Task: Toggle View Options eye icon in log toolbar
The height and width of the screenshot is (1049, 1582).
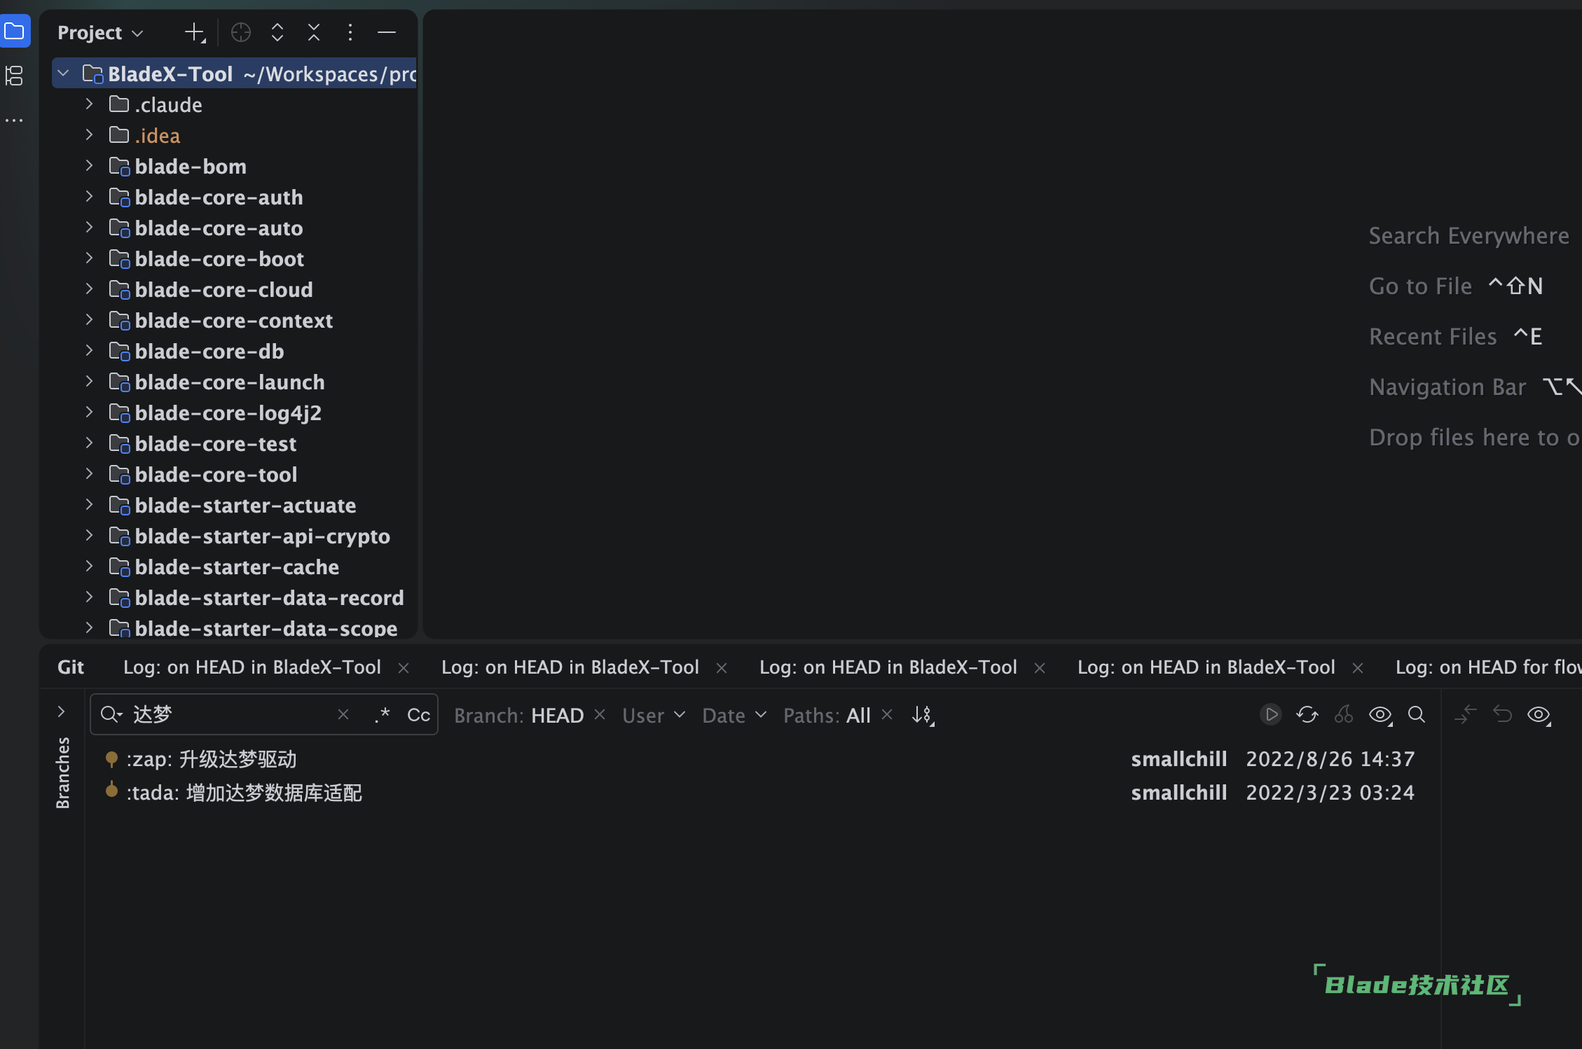Action: coord(1380,715)
